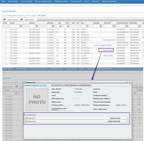The width and height of the screenshot is (144, 141).
Task: Check the 05/10/2026 SHIFT ENTERED row checkbox
Action: click(6, 64)
